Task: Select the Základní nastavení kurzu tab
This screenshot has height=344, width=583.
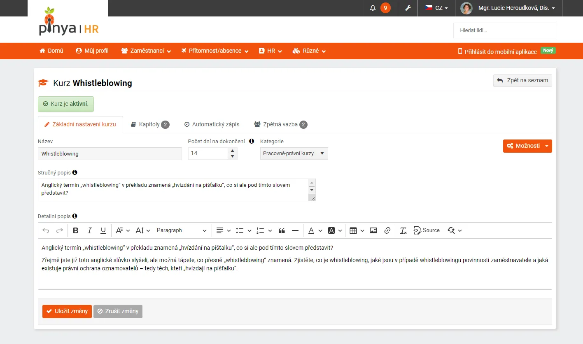Action: (x=80, y=124)
